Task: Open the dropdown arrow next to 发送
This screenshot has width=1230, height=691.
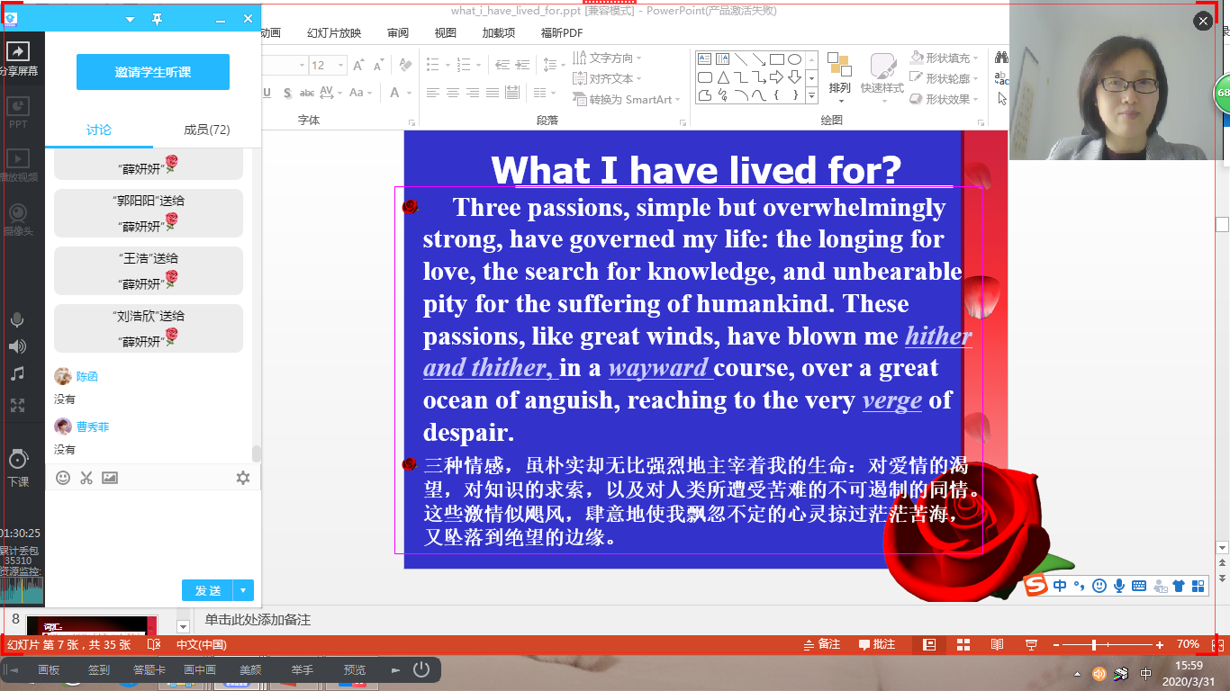Action: (244, 590)
